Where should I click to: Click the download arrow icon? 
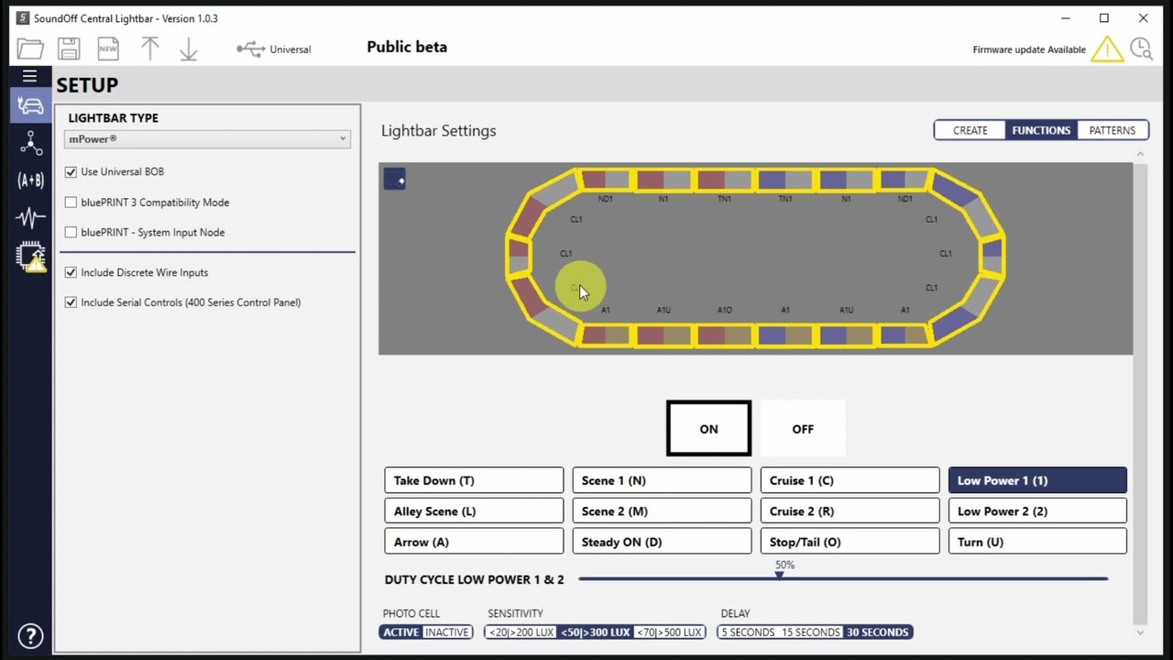tap(188, 49)
